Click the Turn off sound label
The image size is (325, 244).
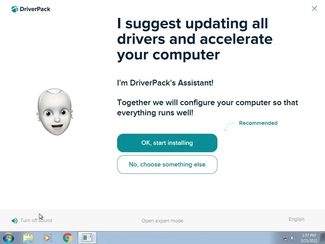(36, 220)
